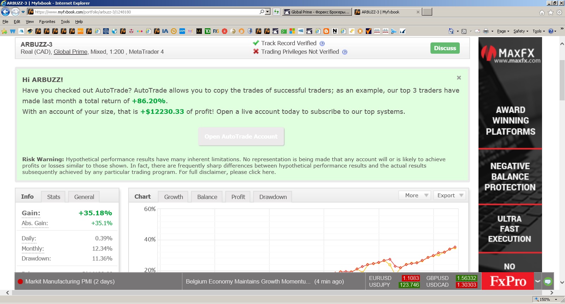Screen dimensions: 565x304
Task: Open the Blogger orange B bookmark
Action: [326, 31]
